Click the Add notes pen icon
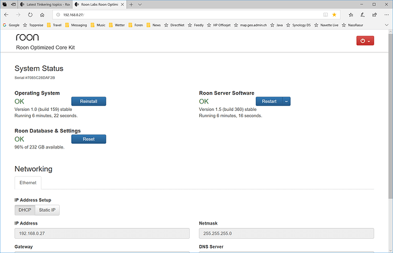393x253 pixels. pyautogui.click(x=363, y=15)
